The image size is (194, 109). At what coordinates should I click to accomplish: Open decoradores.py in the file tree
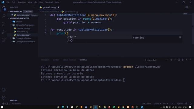click(x=24, y=28)
